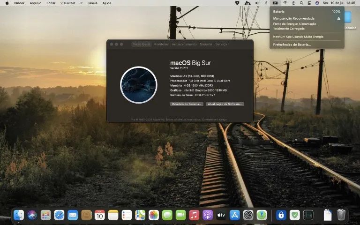The width and height of the screenshot is (360, 225).
Task: Open Wi-Fi menu in menu bar
Action: [285, 3]
